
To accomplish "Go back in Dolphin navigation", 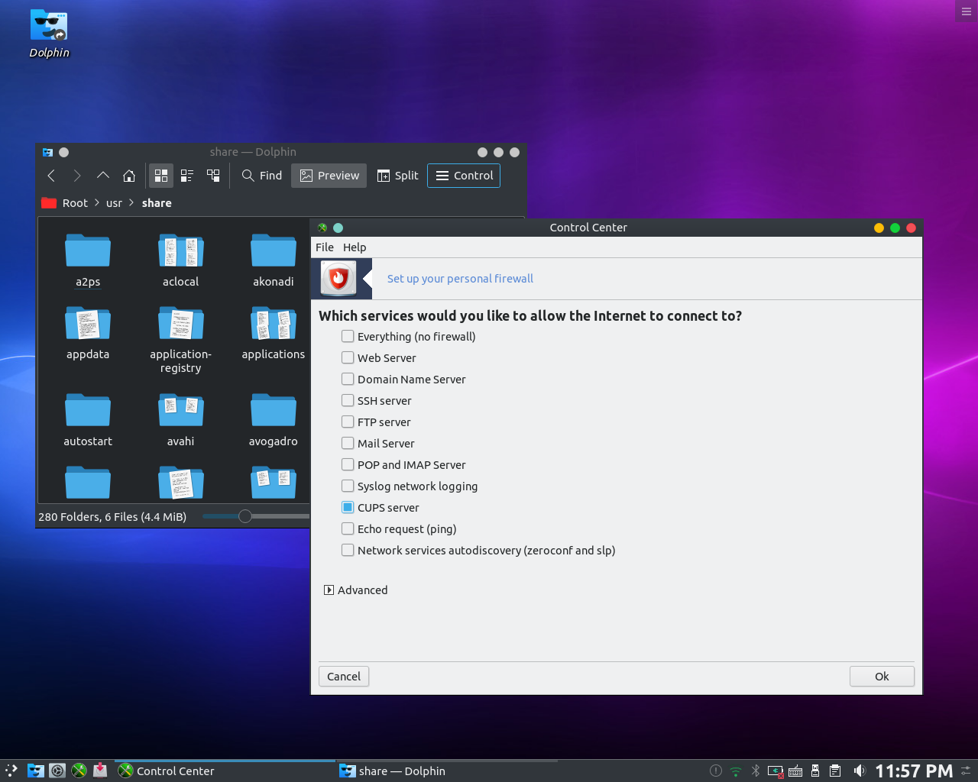I will tap(51, 176).
